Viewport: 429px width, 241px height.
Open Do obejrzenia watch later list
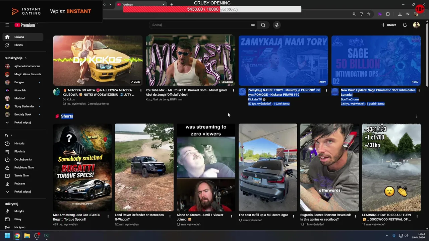pyautogui.click(x=23, y=160)
